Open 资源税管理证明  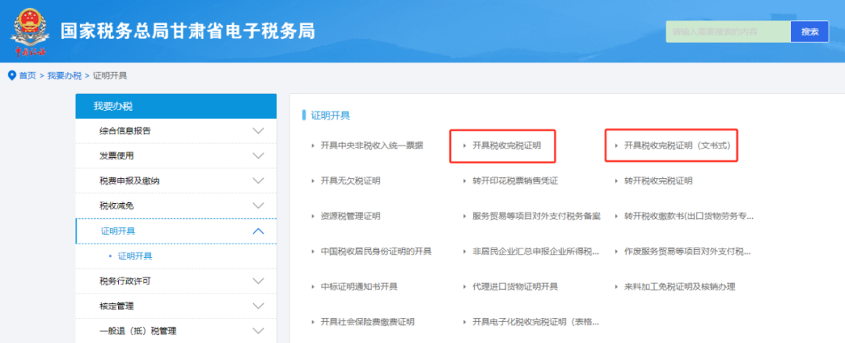click(351, 216)
